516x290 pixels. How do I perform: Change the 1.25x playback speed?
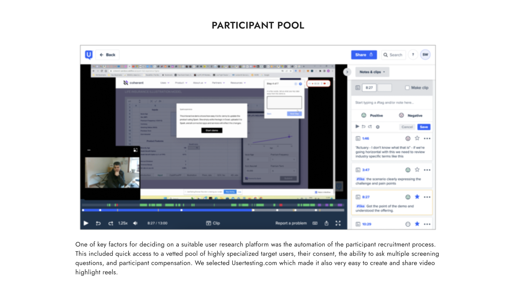(x=123, y=223)
